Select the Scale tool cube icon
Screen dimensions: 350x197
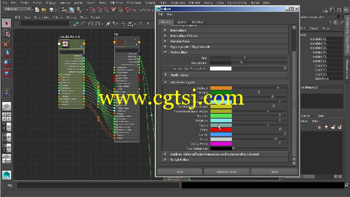(x=7, y=74)
